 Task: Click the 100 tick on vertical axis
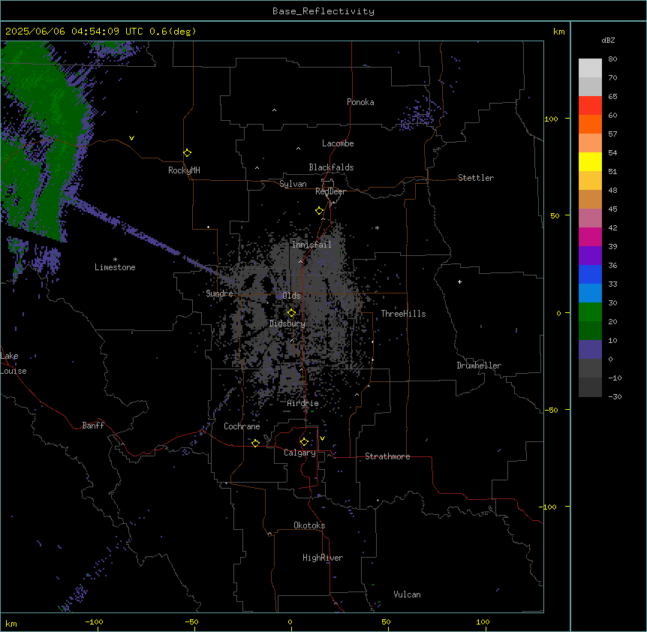pyautogui.click(x=551, y=119)
